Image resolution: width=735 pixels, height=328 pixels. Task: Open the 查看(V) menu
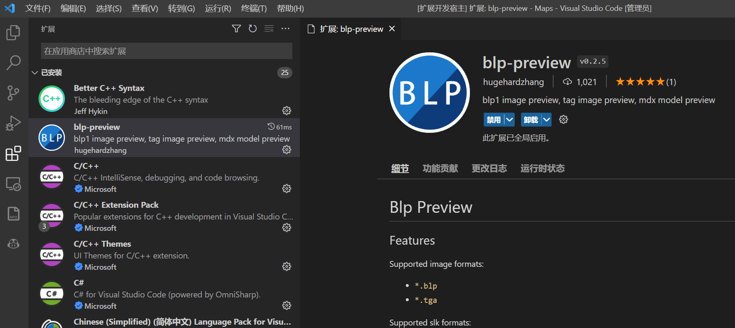[x=145, y=8]
